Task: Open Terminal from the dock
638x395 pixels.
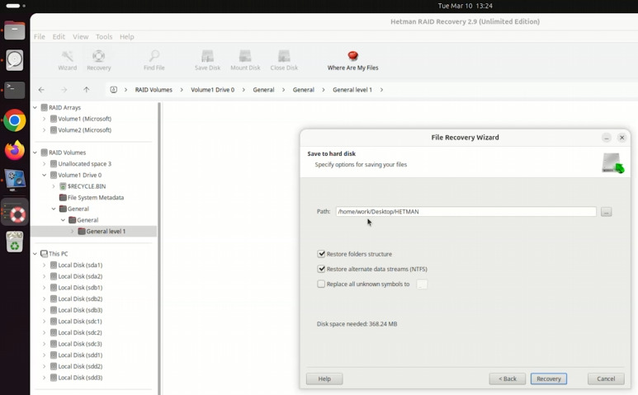Action: pyautogui.click(x=15, y=90)
